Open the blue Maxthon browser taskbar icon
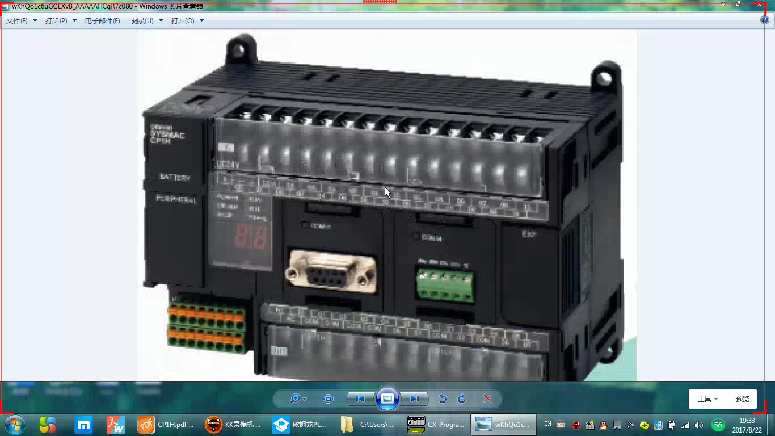 click(83, 425)
